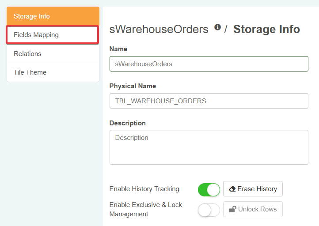
Task: Enable the Exclusive & Lock Management switch
Action: [x=209, y=210]
